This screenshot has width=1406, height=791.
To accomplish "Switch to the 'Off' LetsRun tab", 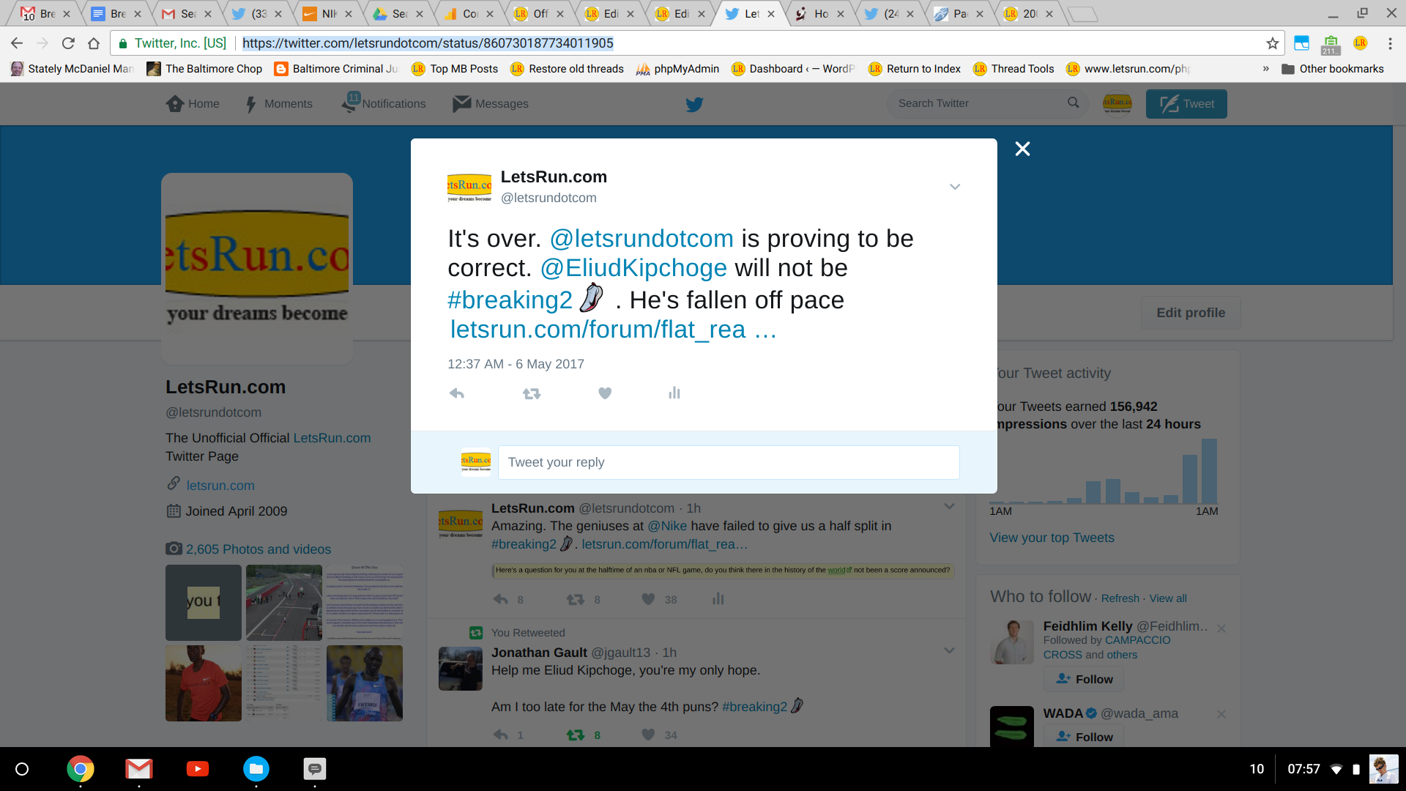I will click(x=540, y=13).
